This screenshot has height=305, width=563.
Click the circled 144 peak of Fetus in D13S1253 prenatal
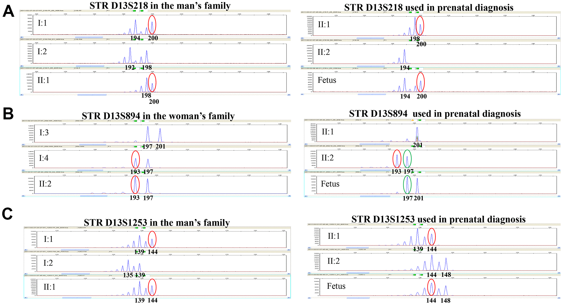coord(431,287)
